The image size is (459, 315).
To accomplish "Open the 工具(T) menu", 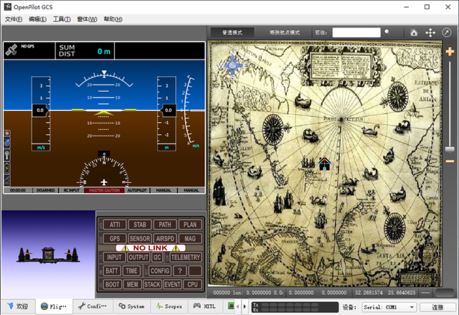I will pyautogui.click(x=62, y=19).
